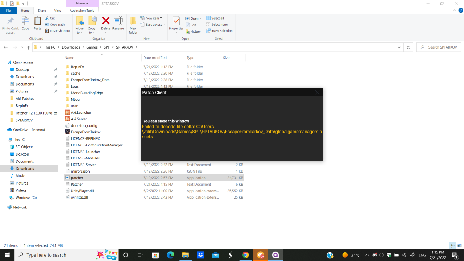Select Videos in navigation pane

tap(21, 190)
